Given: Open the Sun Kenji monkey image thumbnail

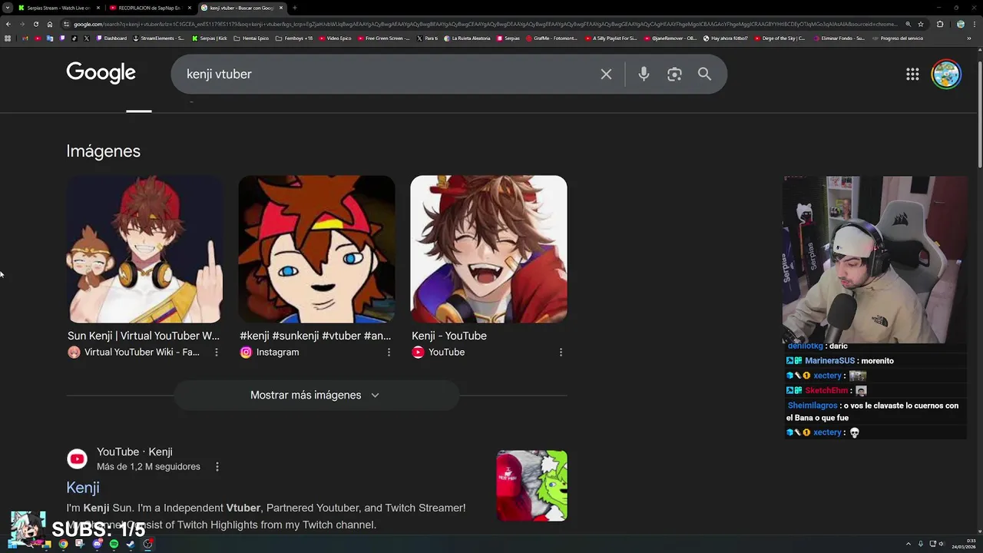Looking at the screenshot, I should [x=144, y=249].
